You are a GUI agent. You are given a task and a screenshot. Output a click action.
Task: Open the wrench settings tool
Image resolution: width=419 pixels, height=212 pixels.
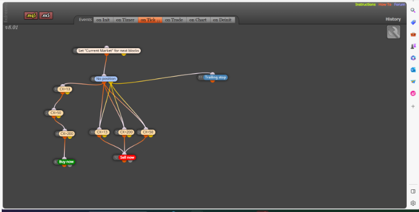[393, 32]
